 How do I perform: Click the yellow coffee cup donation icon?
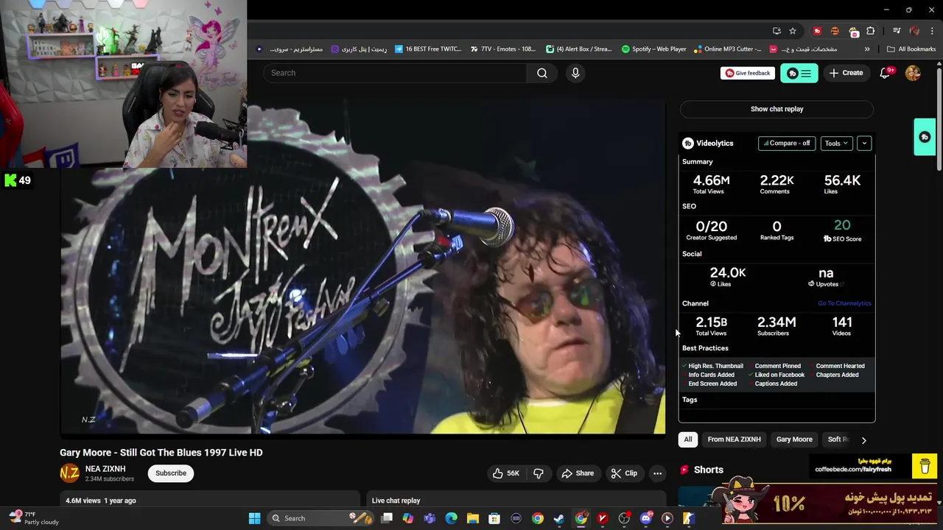coord(925,466)
